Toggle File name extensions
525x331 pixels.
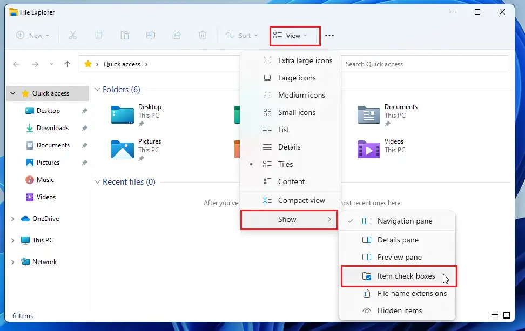pos(397,294)
